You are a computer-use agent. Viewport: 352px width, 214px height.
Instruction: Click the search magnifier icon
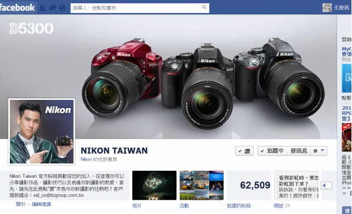[204, 7]
